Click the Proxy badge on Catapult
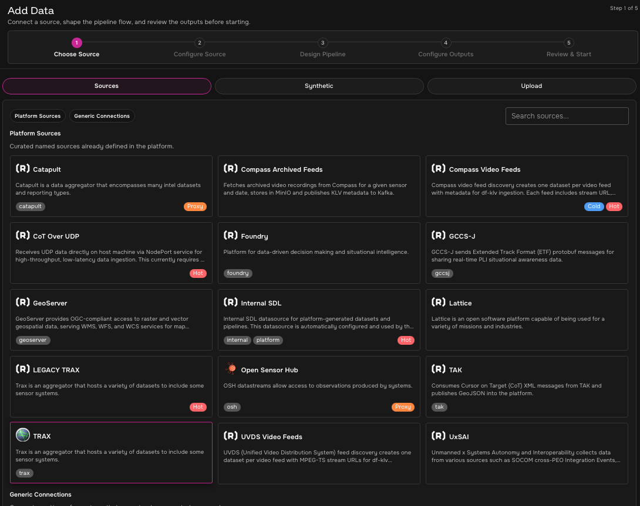Screen dimensions: 640x506 point(195,206)
